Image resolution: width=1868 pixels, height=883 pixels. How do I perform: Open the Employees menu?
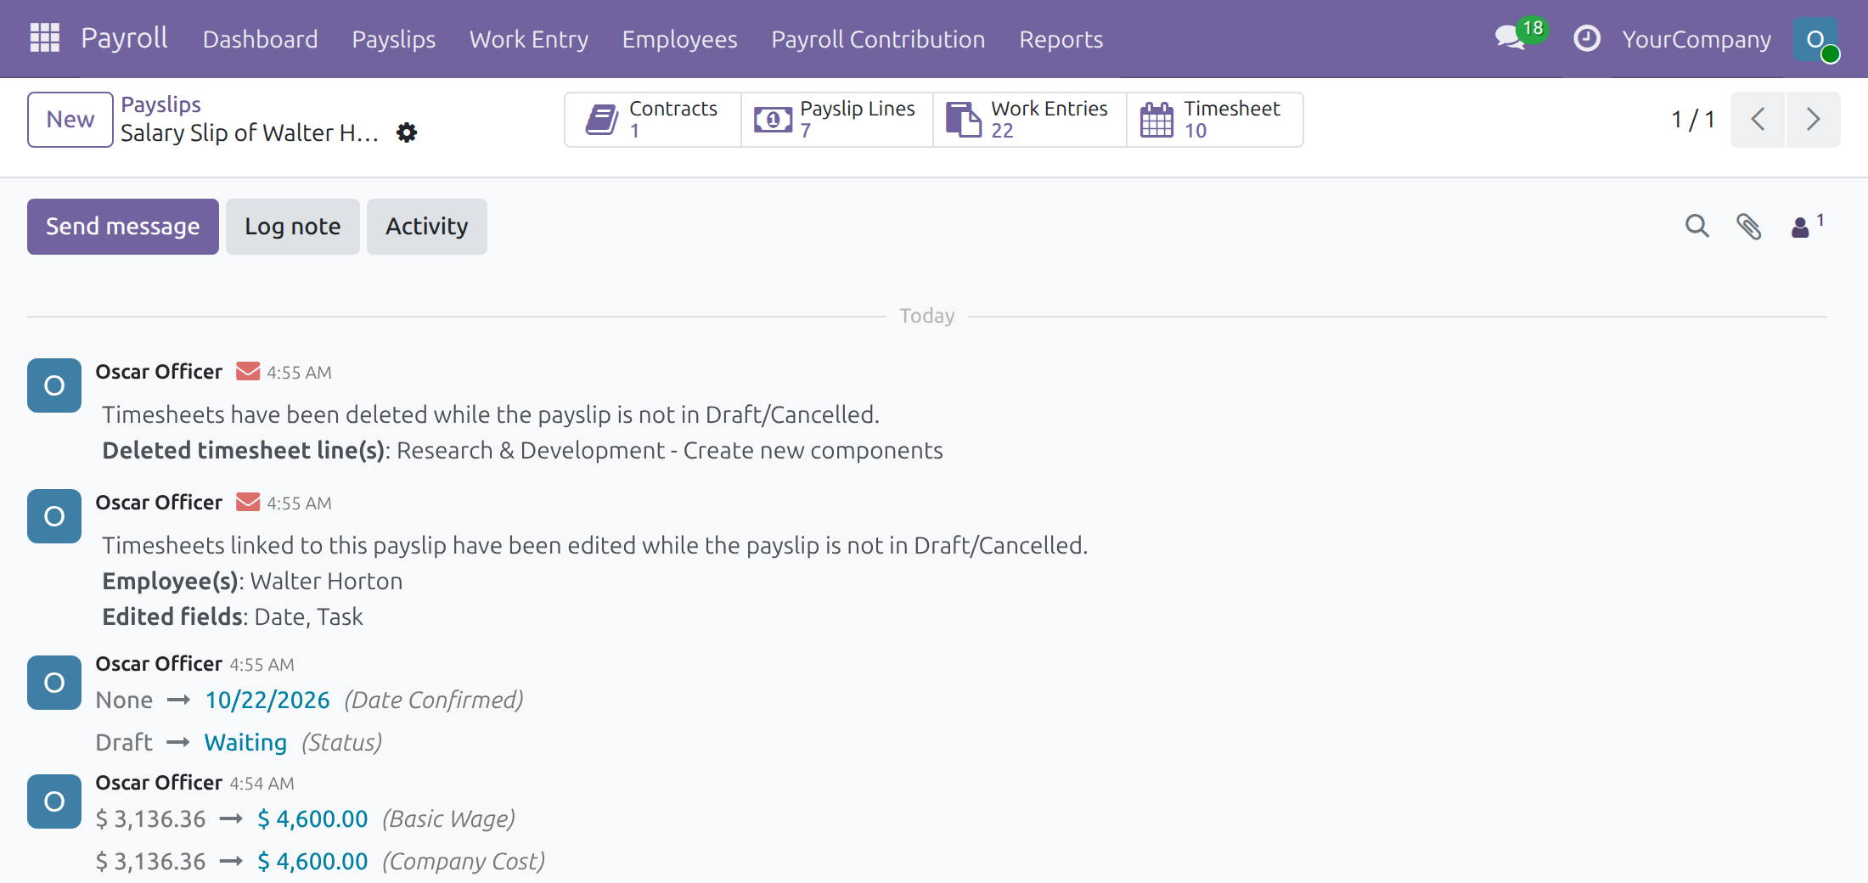coord(679,39)
